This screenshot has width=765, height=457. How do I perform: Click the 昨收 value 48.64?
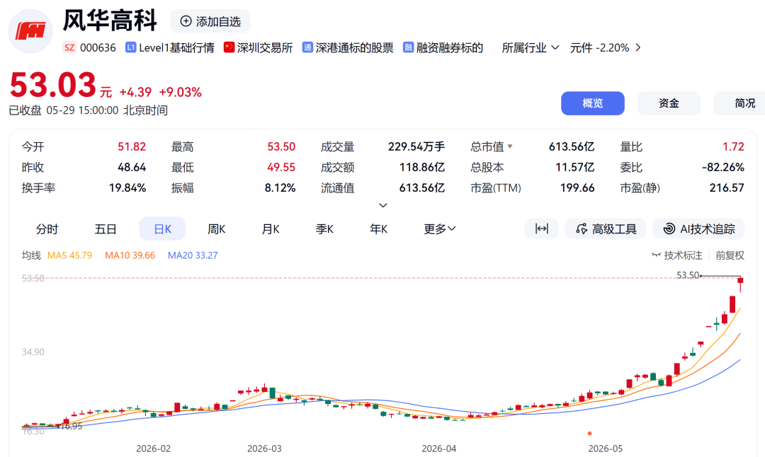[132, 167]
